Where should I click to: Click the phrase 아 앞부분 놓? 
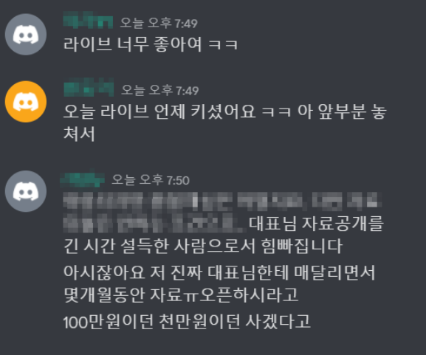coord(342,111)
